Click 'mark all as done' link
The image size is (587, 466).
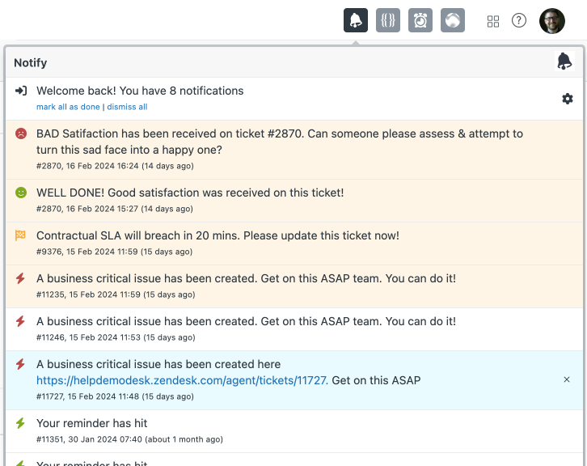pos(68,107)
